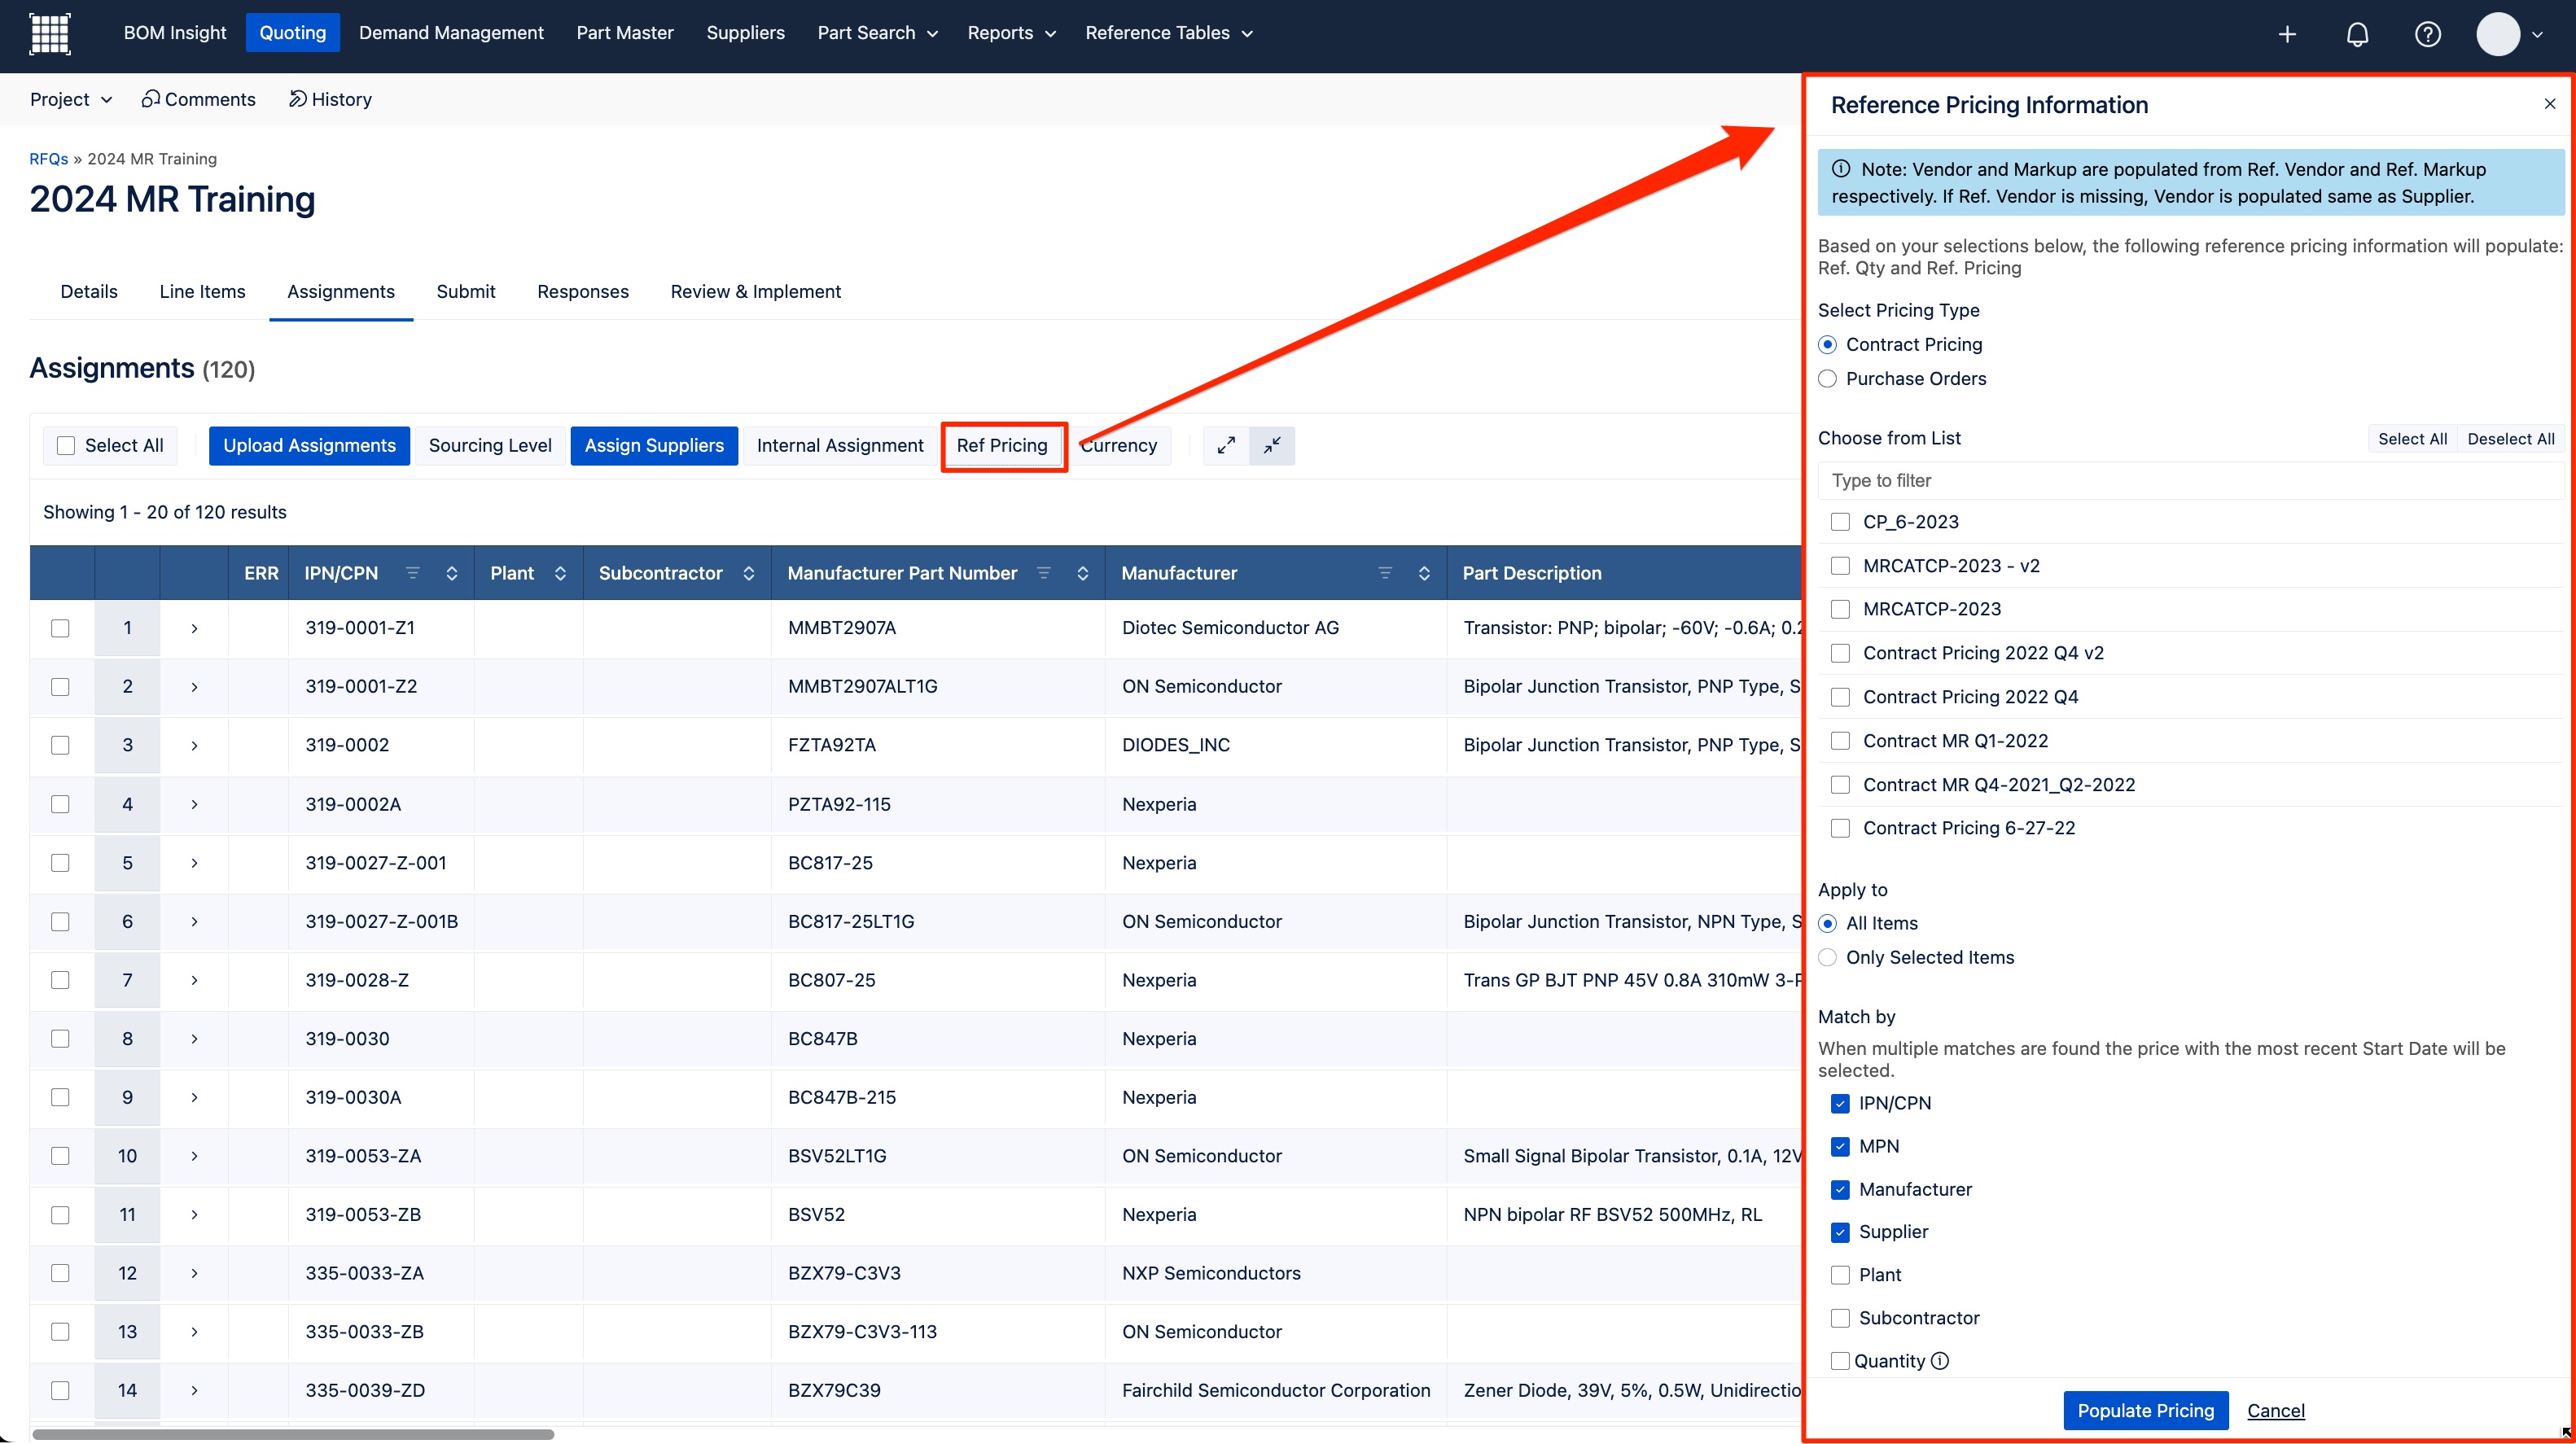Check Contract Pricing 2022 Q4 v2
Image resolution: width=2576 pixels, height=1444 pixels.
(x=1840, y=654)
